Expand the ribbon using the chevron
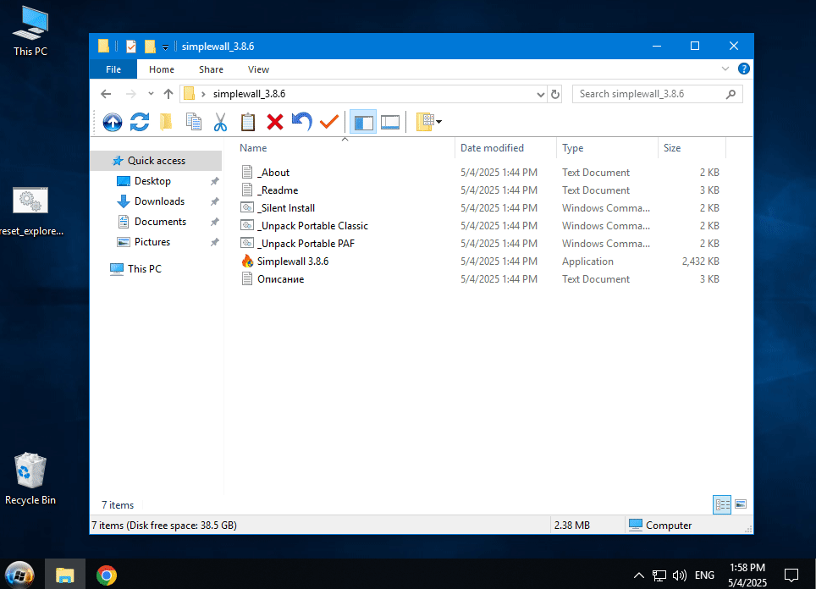This screenshot has height=589, width=816. [x=725, y=69]
